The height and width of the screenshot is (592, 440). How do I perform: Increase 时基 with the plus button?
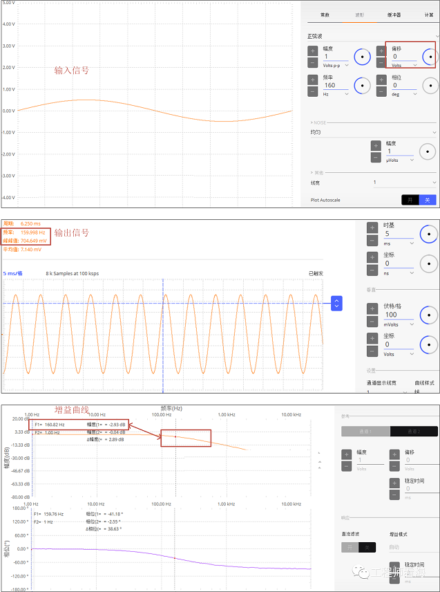coord(372,228)
